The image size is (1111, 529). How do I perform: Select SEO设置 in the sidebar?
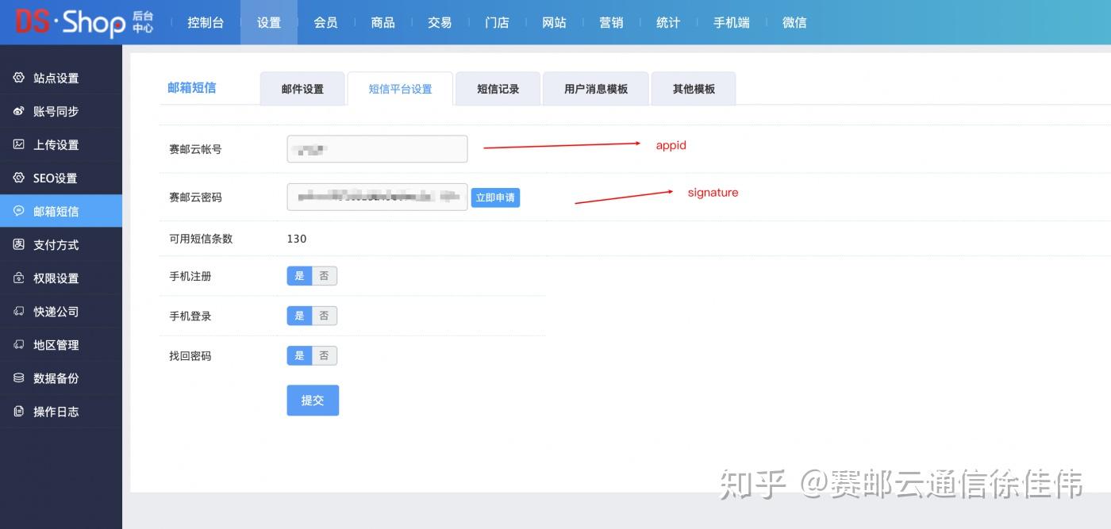pyautogui.click(x=61, y=178)
